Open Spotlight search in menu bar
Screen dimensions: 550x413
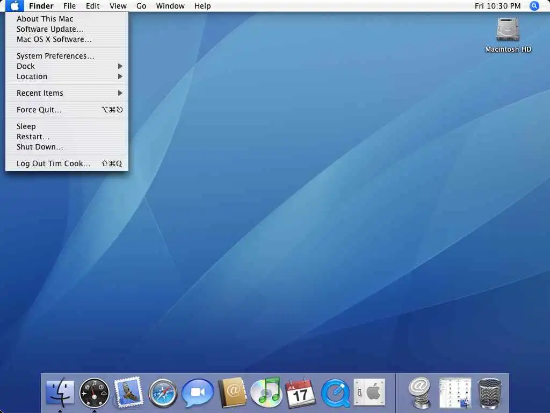534,6
